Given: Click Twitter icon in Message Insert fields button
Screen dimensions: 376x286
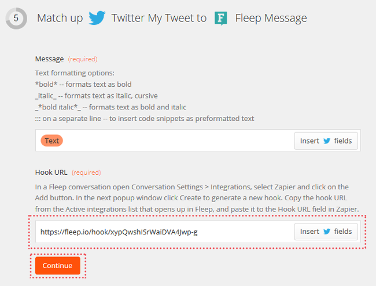Looking at the screenshot, I should pos(327,141).
